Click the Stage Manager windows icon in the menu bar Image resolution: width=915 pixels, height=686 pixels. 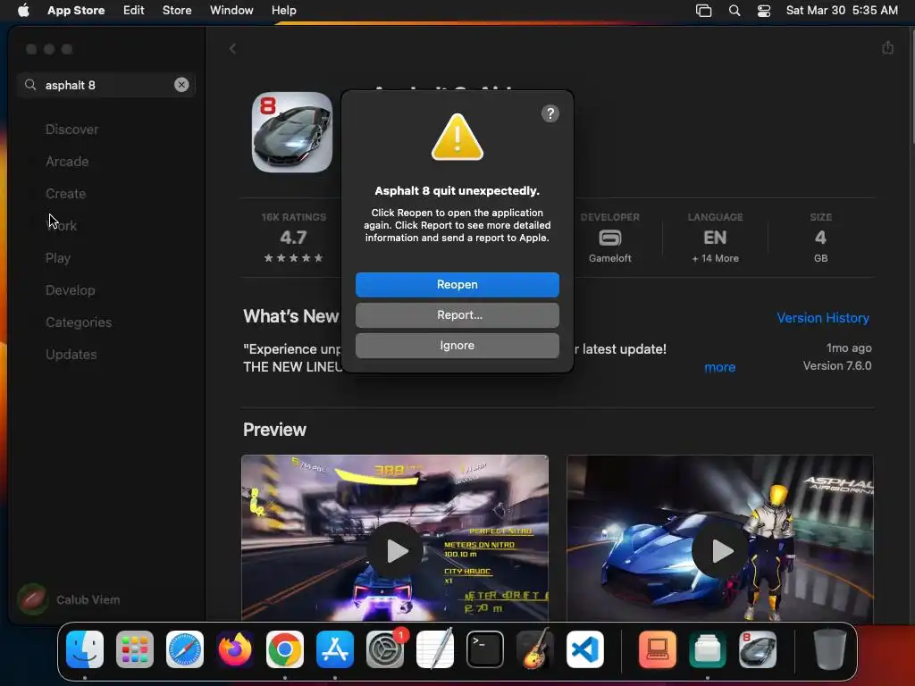pyautogui.click(x=704, y=11)
